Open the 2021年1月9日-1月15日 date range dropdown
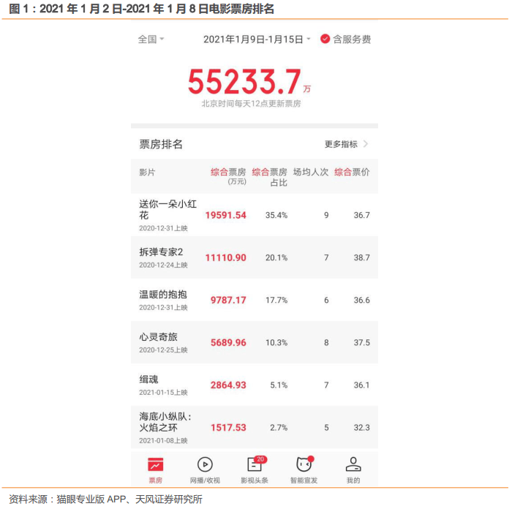Screen dimensions: 512x509 257,39
